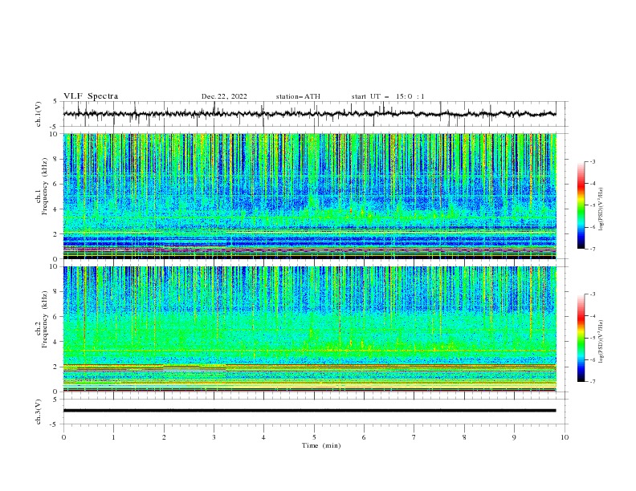Click the "ch.3(V)" axis label

[x=39, y=412]
